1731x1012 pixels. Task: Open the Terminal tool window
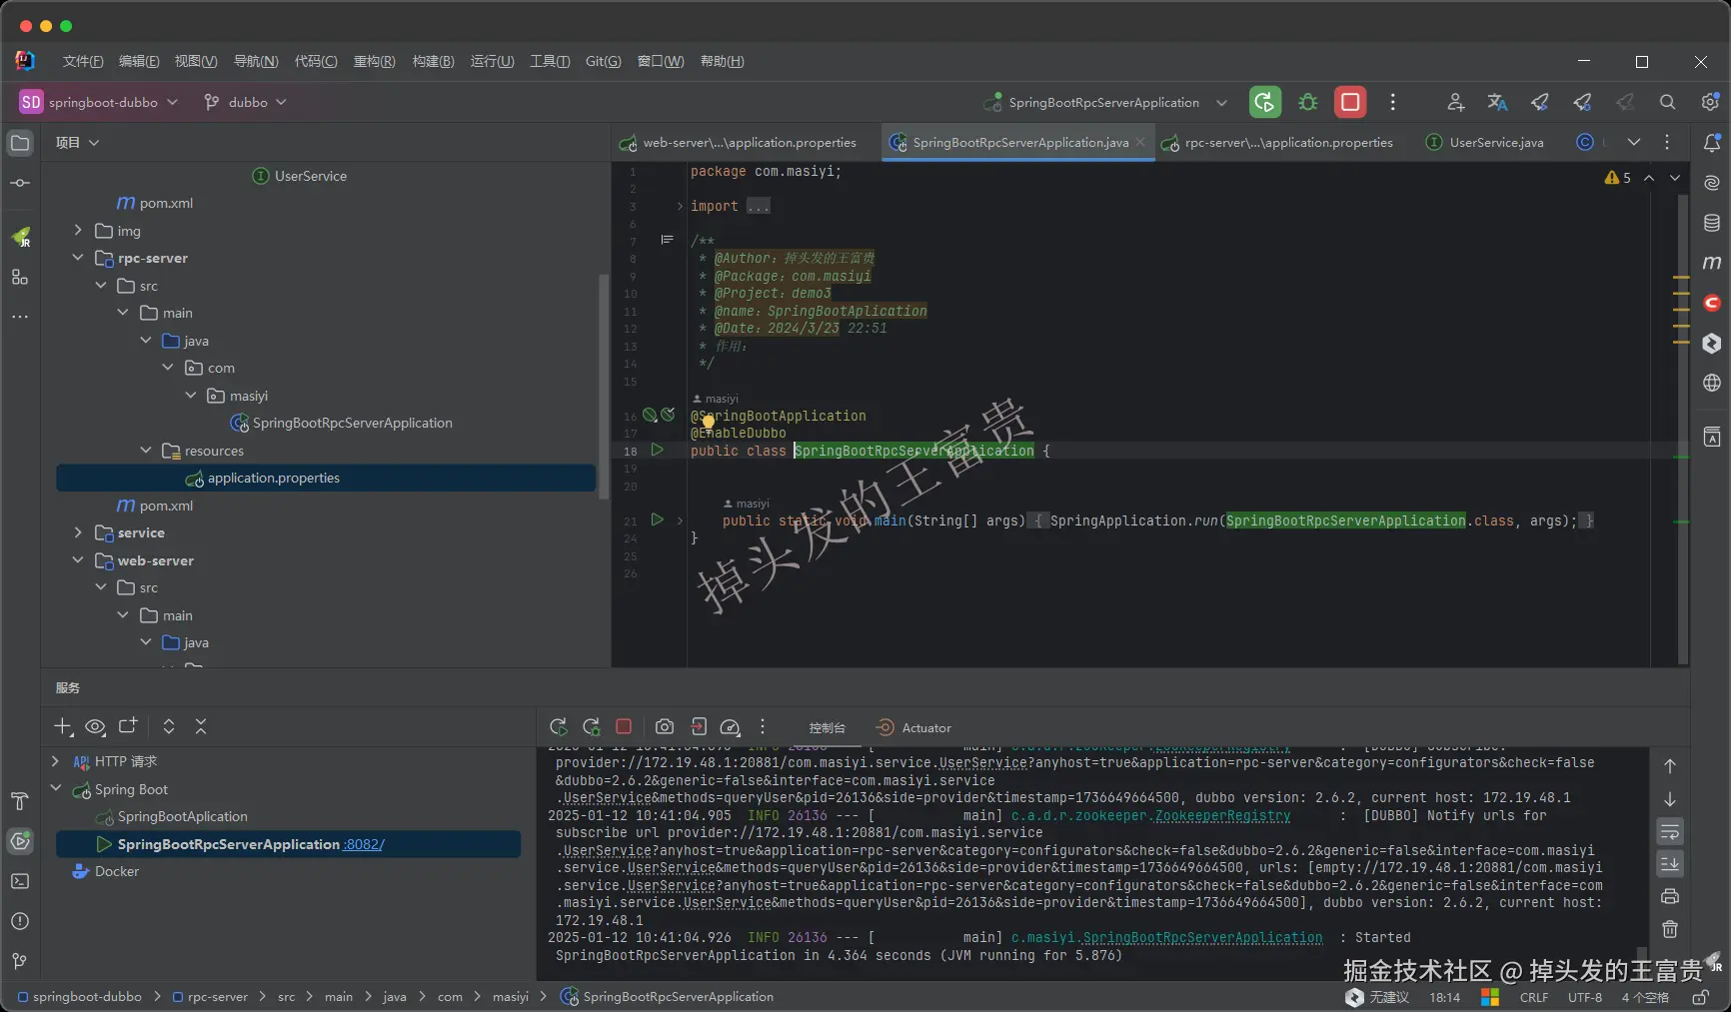pos(20,881)
